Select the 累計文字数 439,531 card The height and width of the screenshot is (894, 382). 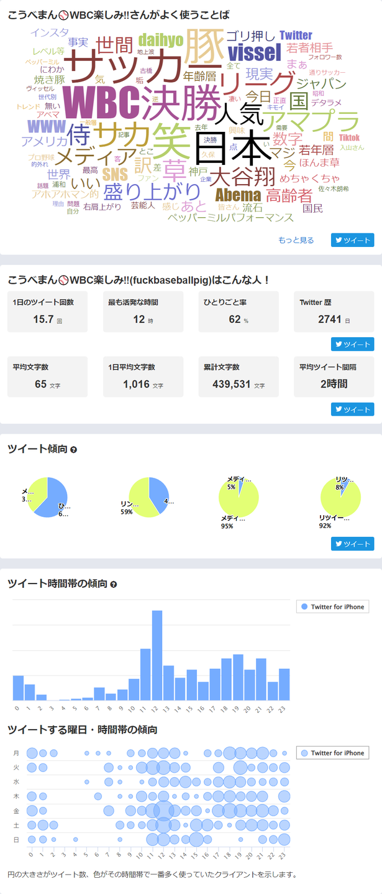click(239, 376)
